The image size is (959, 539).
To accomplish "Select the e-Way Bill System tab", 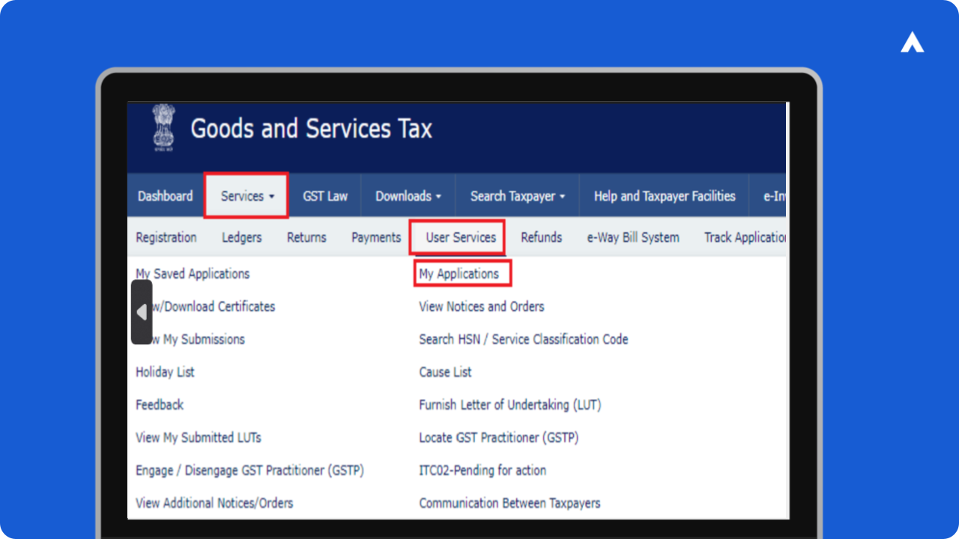I will click(x=633, y=237).
